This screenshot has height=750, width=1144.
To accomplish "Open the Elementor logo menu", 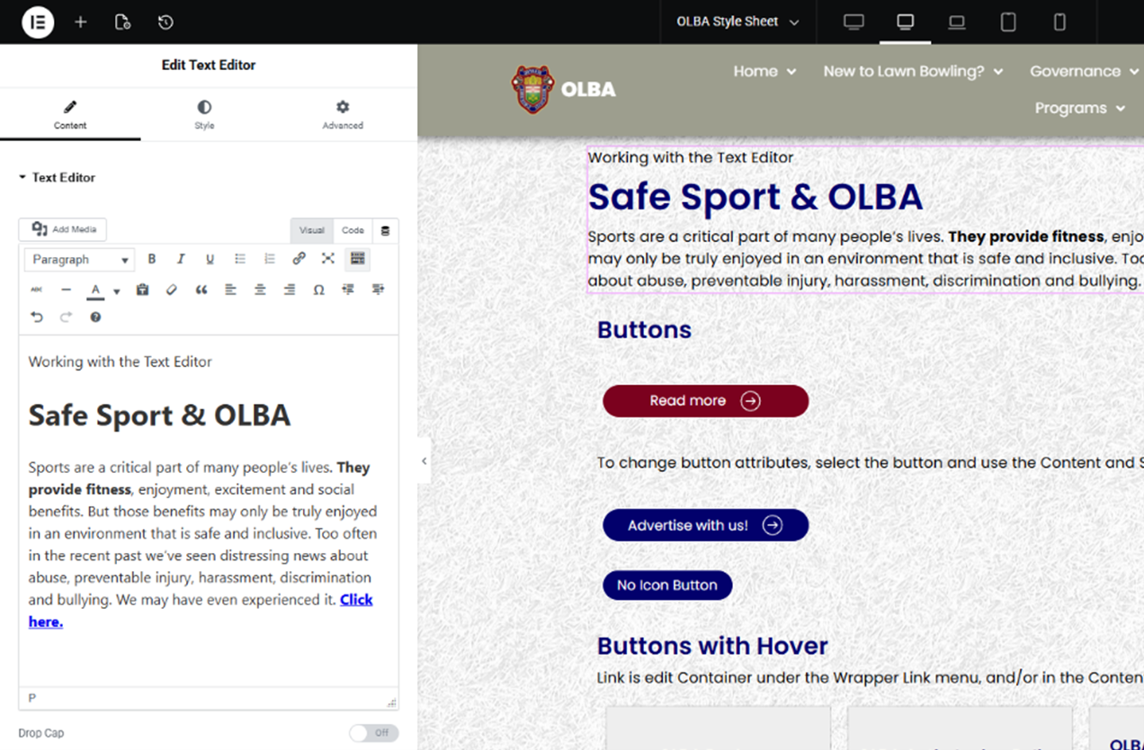I will 38,22.
